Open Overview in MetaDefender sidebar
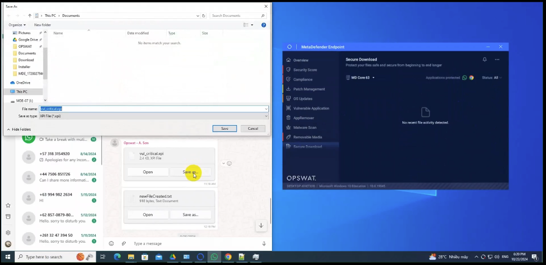Image resolution: width=546 pixels, height=265 pixels. [x=300, y=60]
